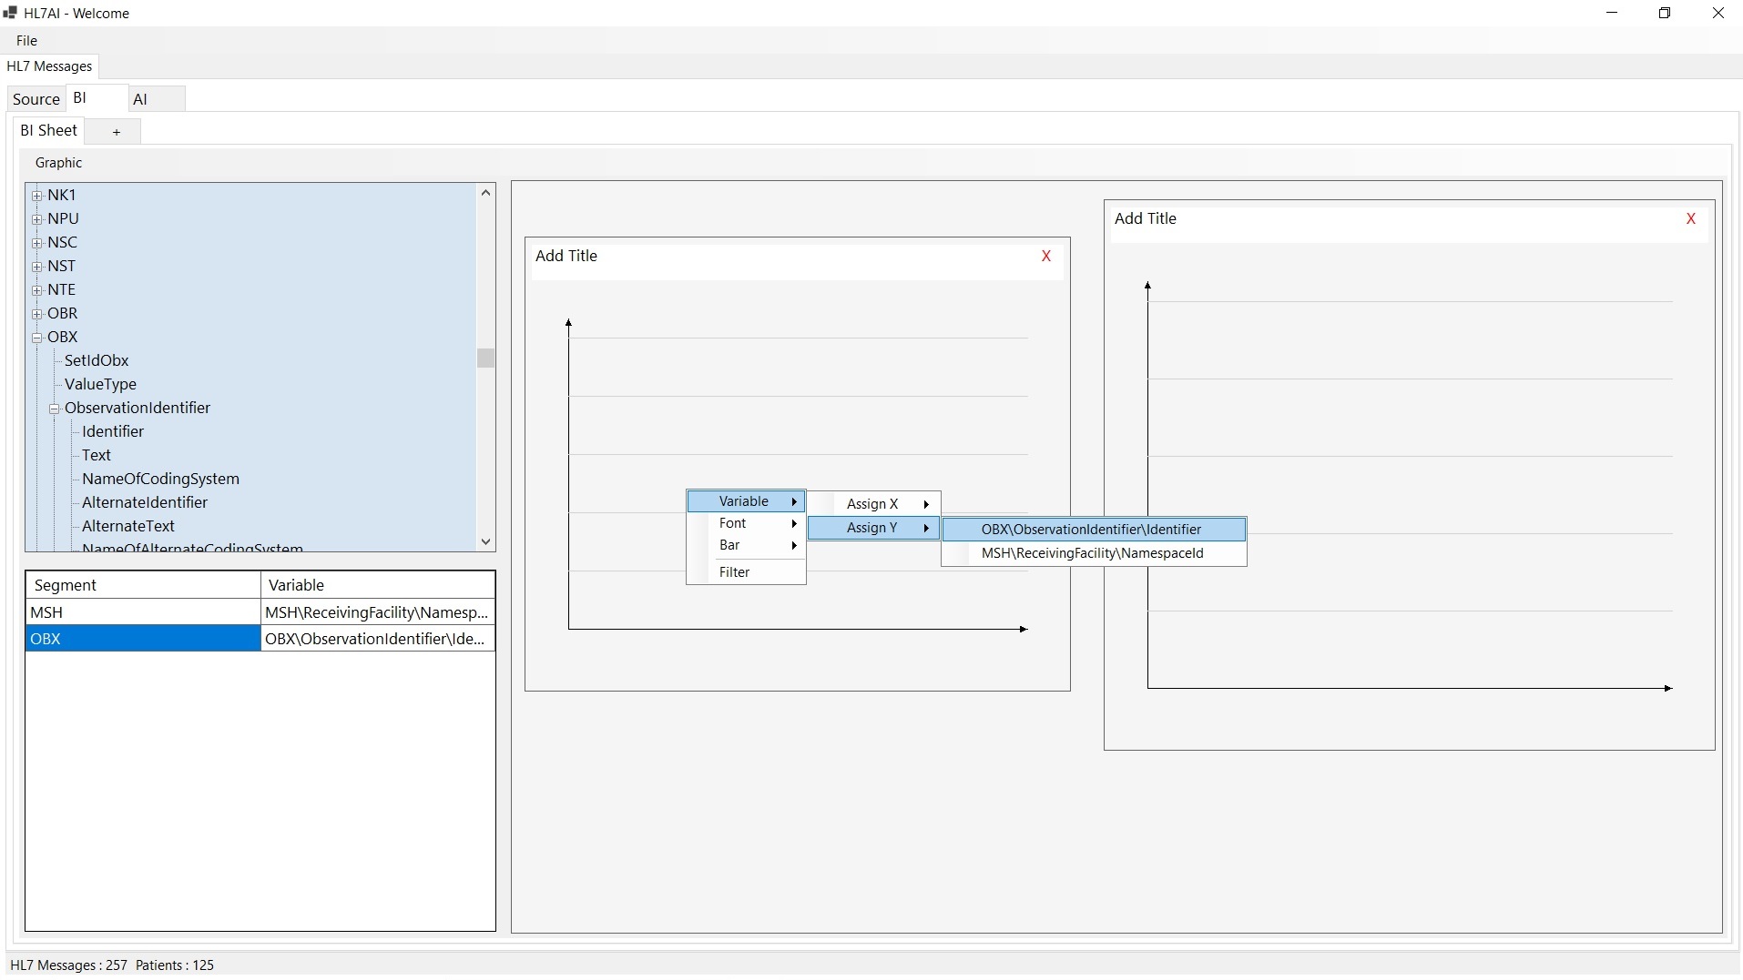Switch to the AI tab
Screen dimensions: 1743x980
(x=140, y=99)
